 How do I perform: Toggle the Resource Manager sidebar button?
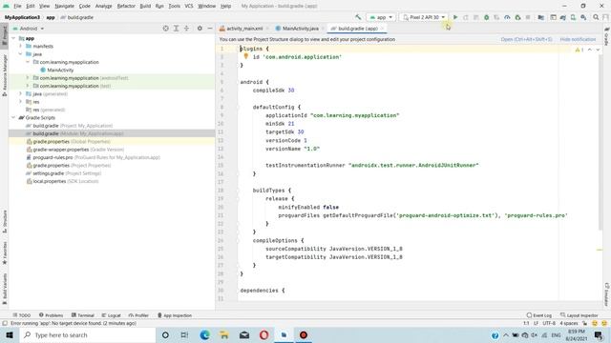coord(5,74)
